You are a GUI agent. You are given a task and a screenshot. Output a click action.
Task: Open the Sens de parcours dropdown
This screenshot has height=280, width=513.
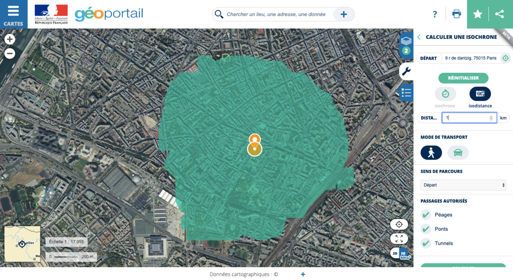pos(463,185)
